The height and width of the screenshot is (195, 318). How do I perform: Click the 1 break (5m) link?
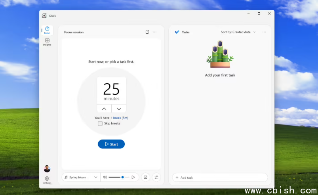119,118
